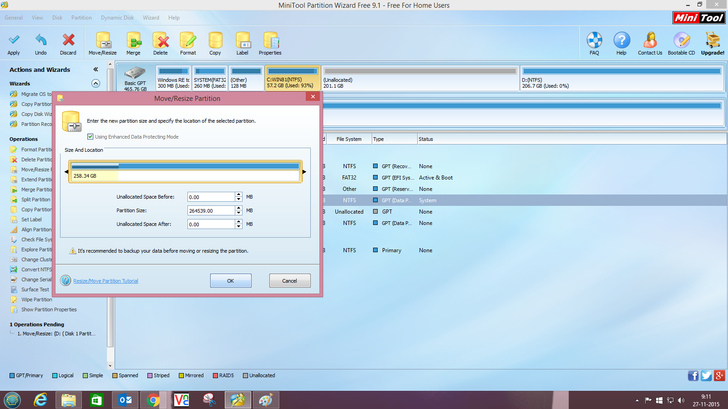Open Google Chrome from the taskbar
Viewport: 728px width, 409px height.
[153, 400]
